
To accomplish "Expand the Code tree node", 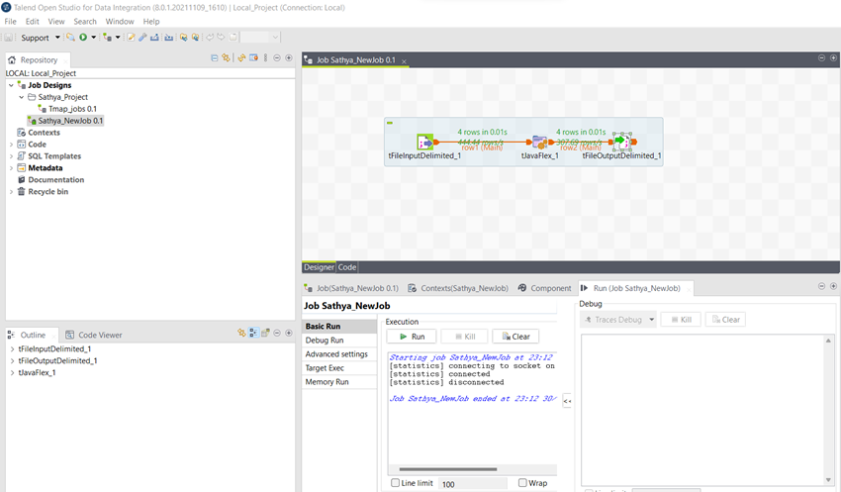I will point(11,145).
